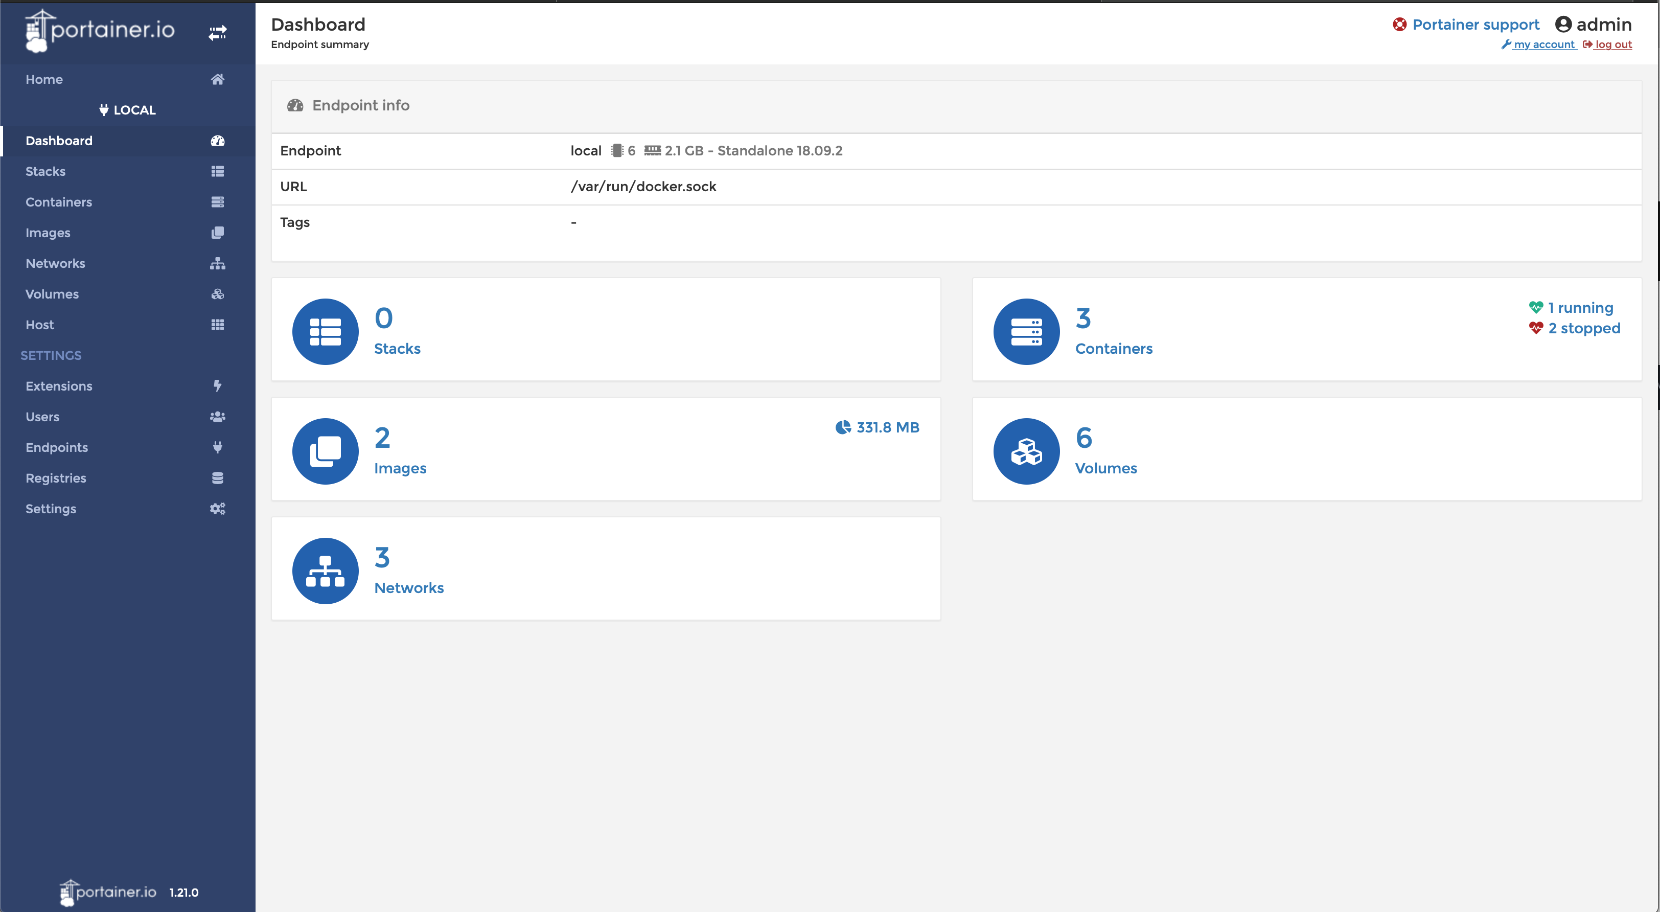The height and width of the screenshot is (912, 1660).
Task: Open the Users sidebar item
Action: [x=42, y=416]
